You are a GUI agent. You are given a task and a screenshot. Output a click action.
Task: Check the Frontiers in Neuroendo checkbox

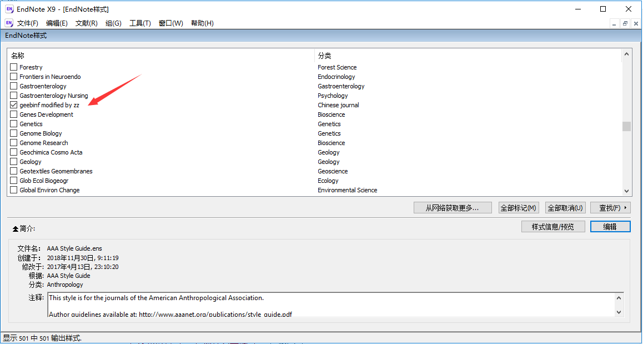[13, 77]
